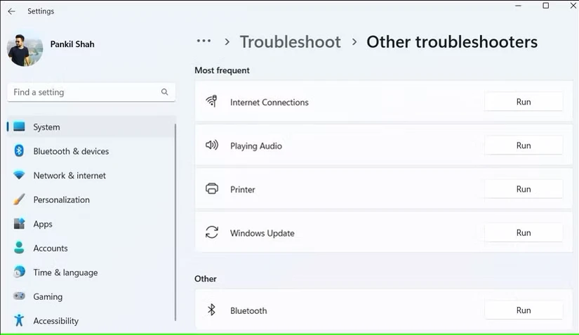This screenshot has height=335, width=579.
Task: Click the sidebar vertical scrollbar
Action: pyautogui.click(x=175, y=223)
